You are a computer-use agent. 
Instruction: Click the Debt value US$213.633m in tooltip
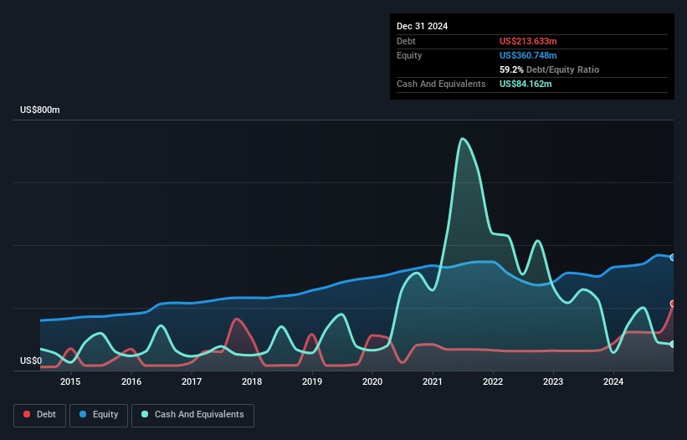tap(528, 41)
